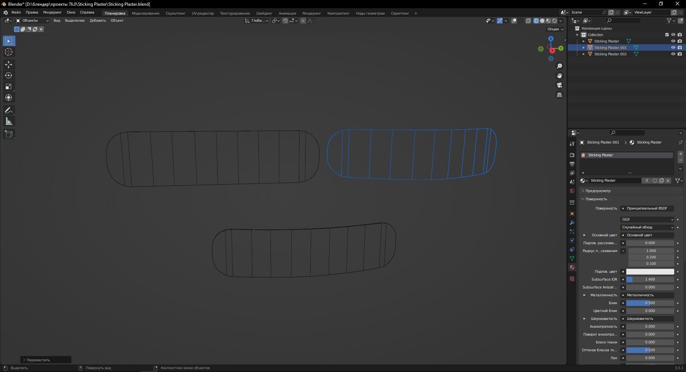Open the 'Файл' menu
The image size is (686, 372).
pyautogui.click(x=16, y=12)
